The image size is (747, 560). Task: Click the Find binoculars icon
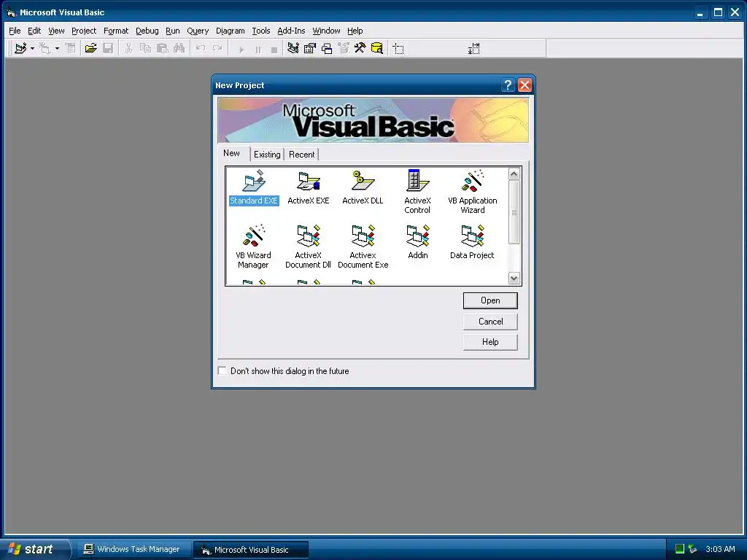pyautogui.click(x=179, y=48)
